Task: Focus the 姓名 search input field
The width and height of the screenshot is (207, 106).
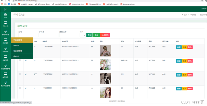Action: [x=28, y=35]
